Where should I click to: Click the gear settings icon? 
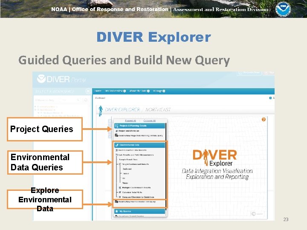(270, 98)
